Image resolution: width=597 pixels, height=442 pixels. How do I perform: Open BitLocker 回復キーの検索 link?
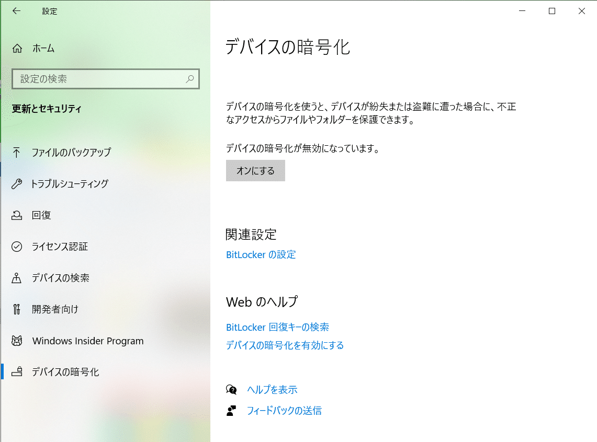click(x=277, y=327)
